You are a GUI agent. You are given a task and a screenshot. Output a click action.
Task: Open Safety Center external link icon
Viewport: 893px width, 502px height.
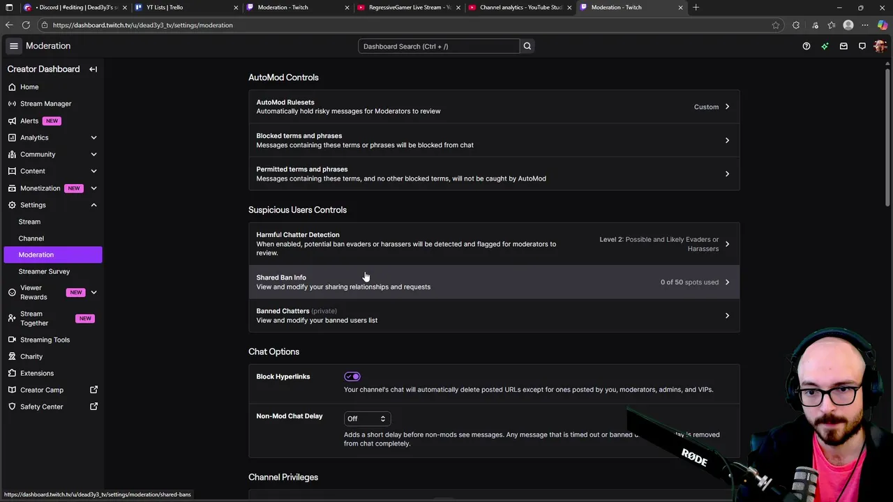click(93, 406)
